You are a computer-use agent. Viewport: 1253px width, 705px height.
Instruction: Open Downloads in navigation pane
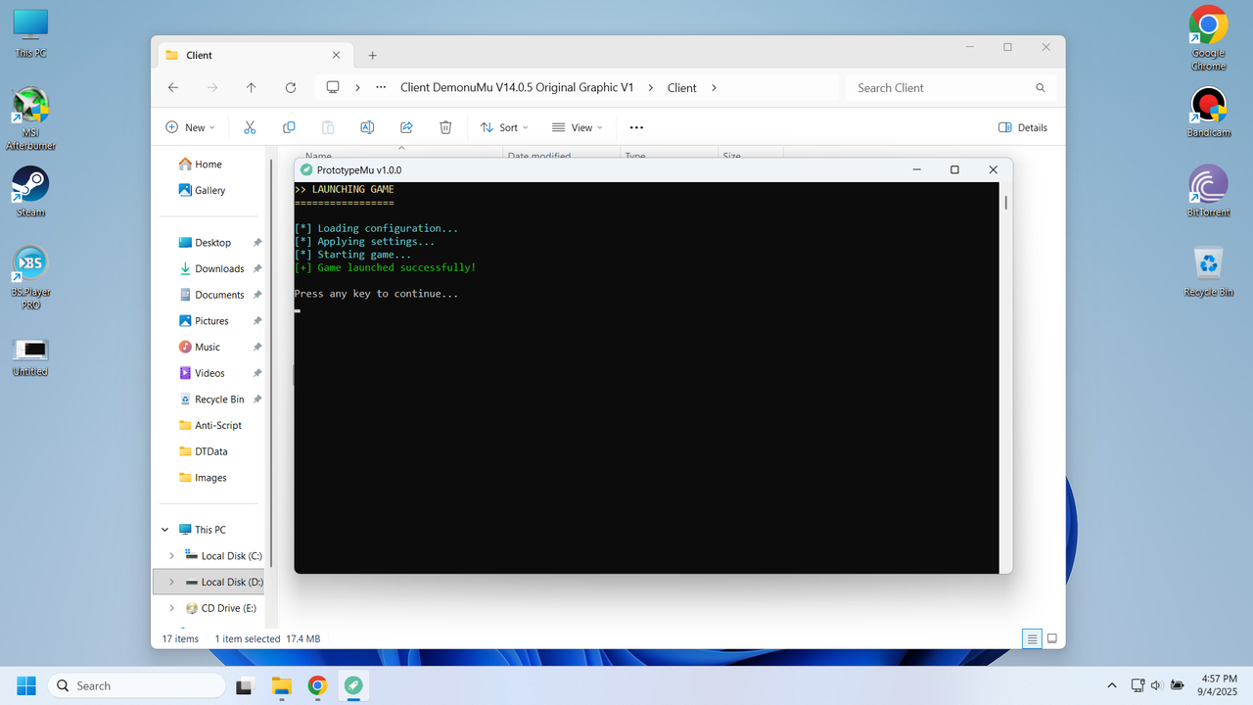coord(211,268)
